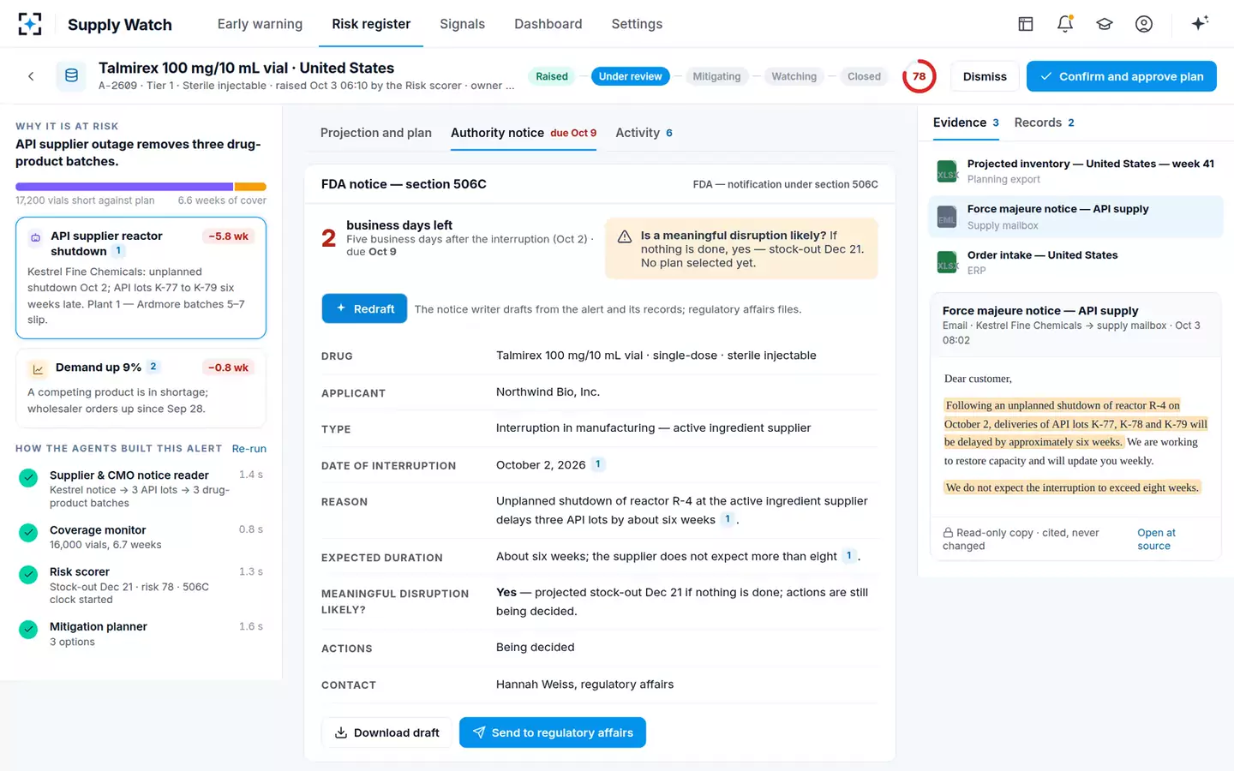Select the Mitigating status step
This screenshot has height=771, width=1234.
tap(716, 76)
